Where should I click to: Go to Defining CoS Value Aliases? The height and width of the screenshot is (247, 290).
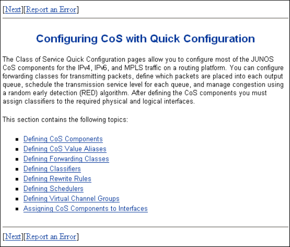[x=65, y=149]
